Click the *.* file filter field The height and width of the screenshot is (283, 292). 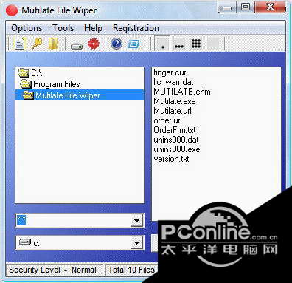click(x=73, y=220)
